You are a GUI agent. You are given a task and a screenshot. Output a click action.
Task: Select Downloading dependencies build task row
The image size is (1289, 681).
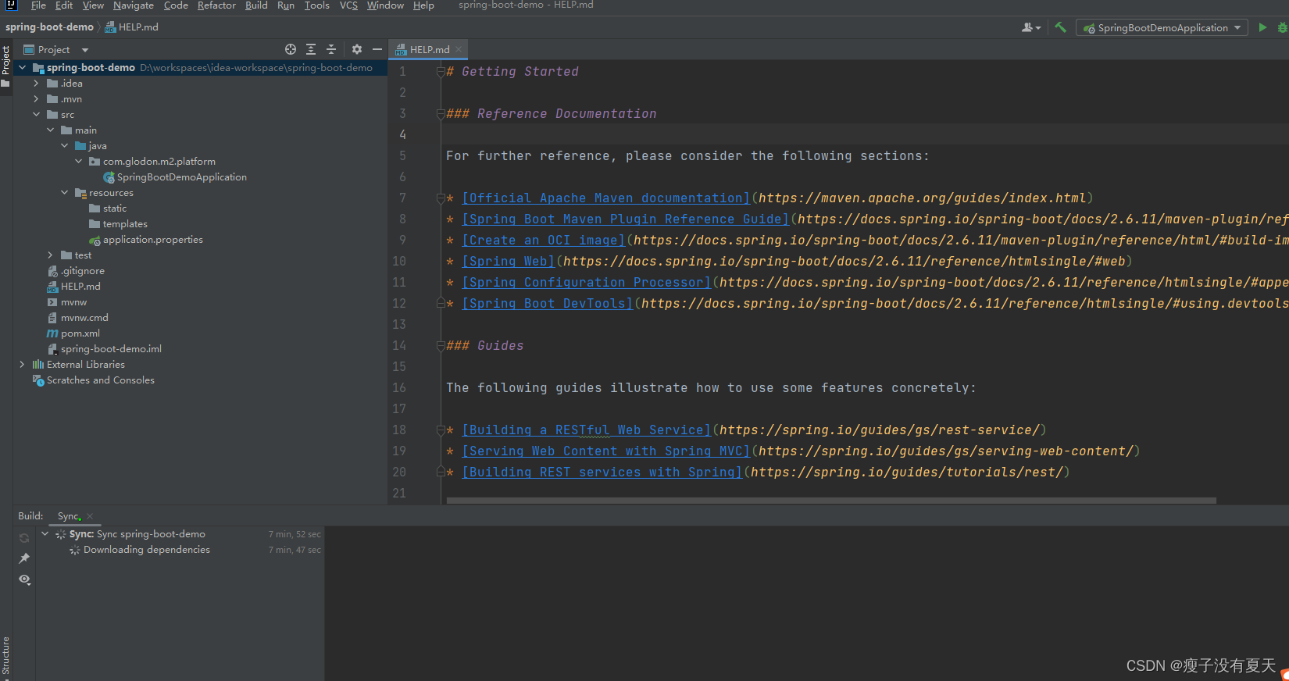(x=179, y=550)
